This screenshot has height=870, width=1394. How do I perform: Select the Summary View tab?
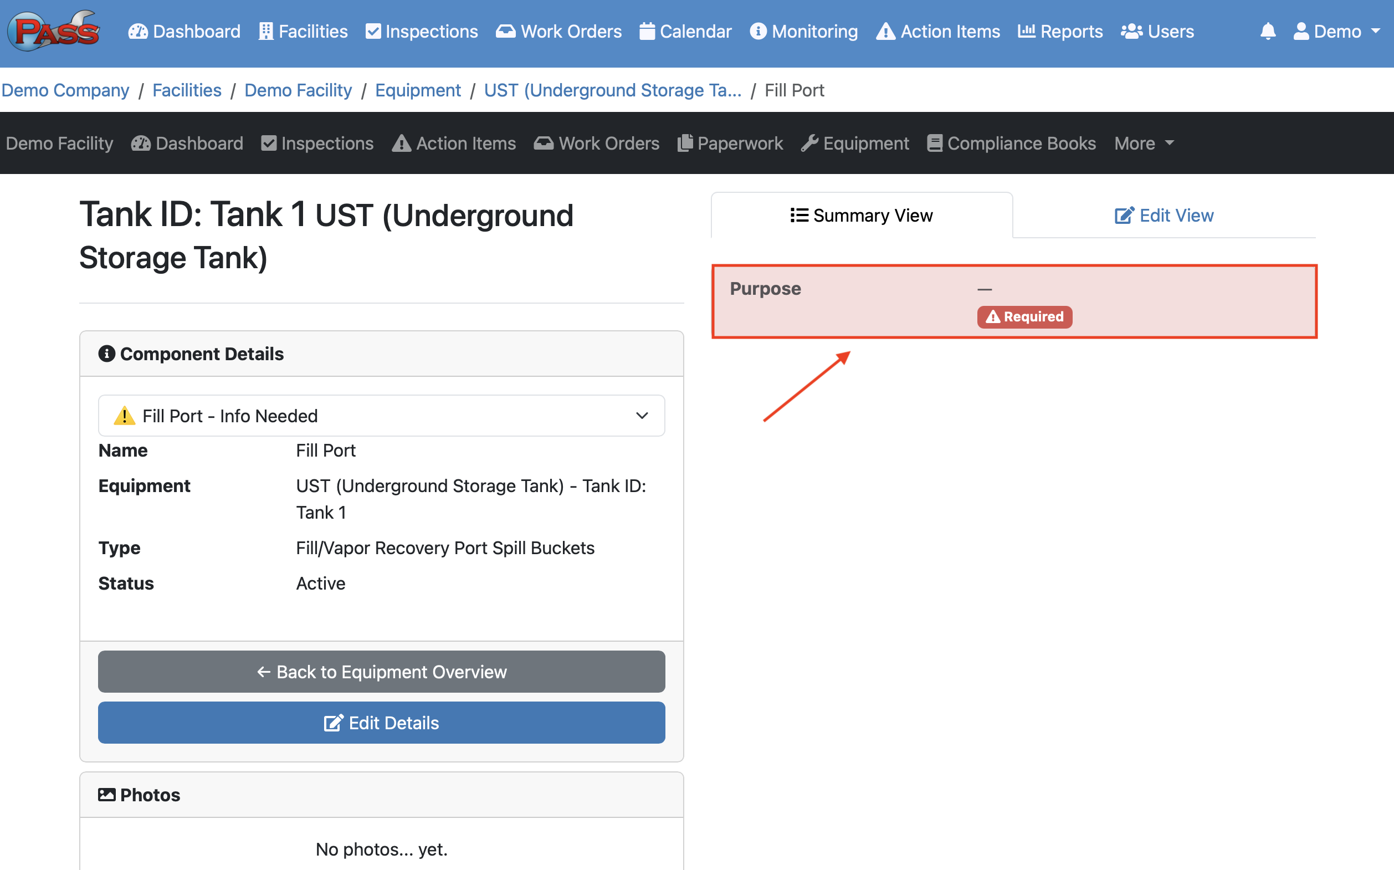861,215
